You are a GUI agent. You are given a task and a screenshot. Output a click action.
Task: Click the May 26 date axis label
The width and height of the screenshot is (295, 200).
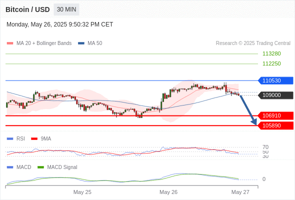[168, 192]
